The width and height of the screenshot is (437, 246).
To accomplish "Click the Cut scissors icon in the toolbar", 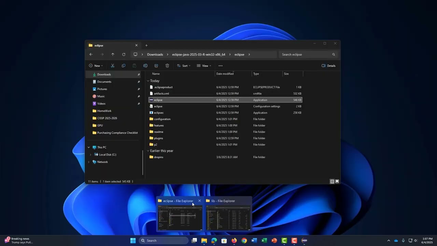I will click(x=113, y=66).
